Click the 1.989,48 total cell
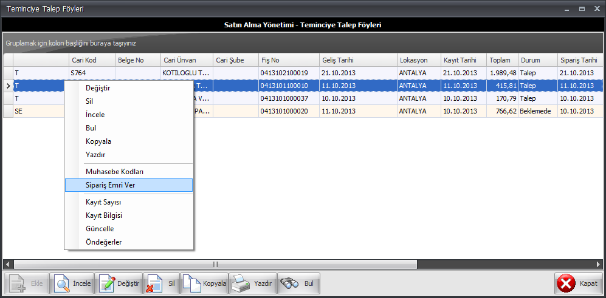Image resolution: width=606 pixels, height=298 pixels. coord(503,73)
